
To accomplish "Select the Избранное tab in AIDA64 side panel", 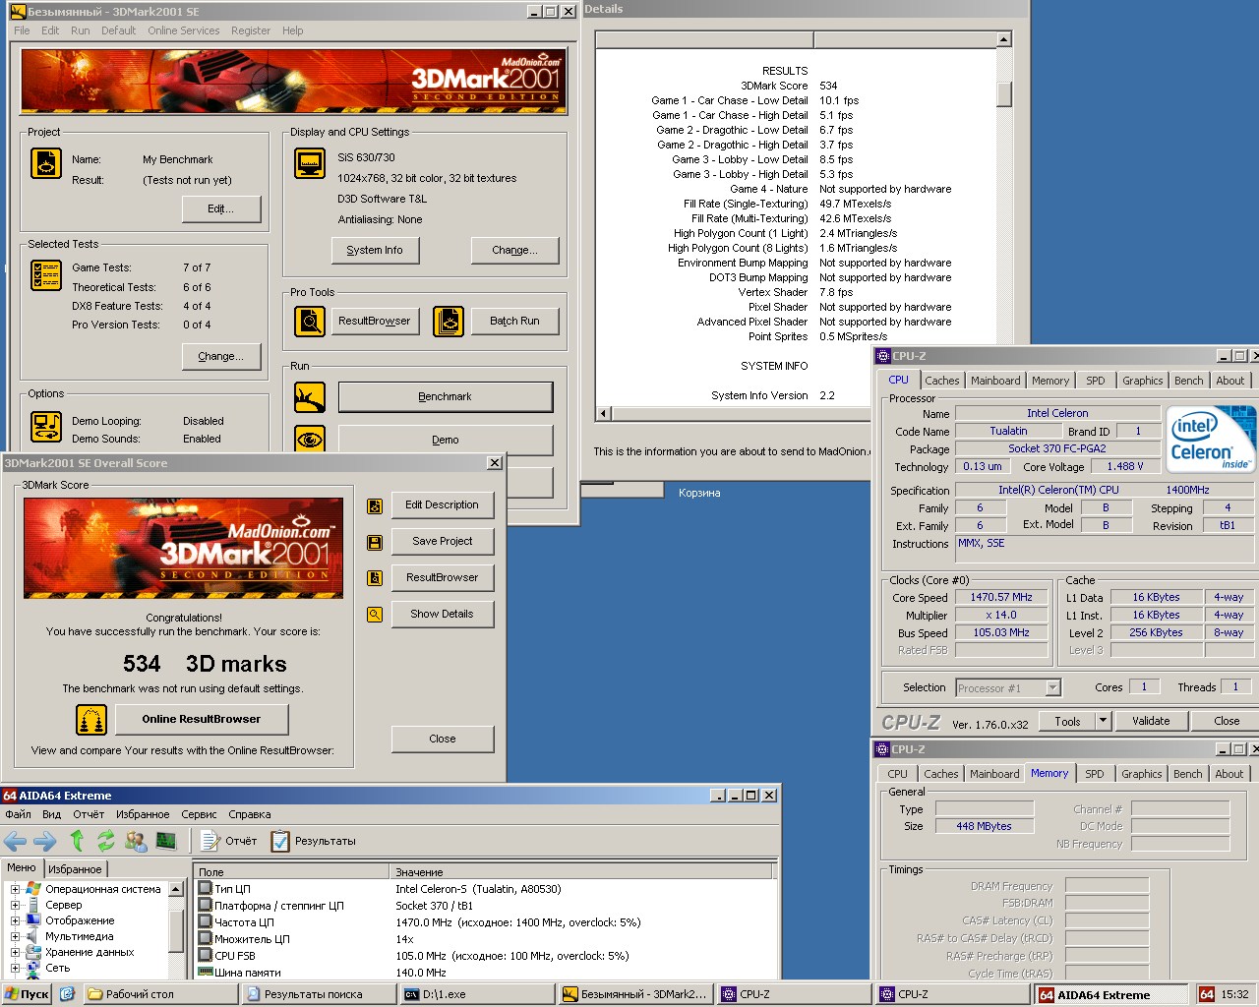I will coord(75,869).
